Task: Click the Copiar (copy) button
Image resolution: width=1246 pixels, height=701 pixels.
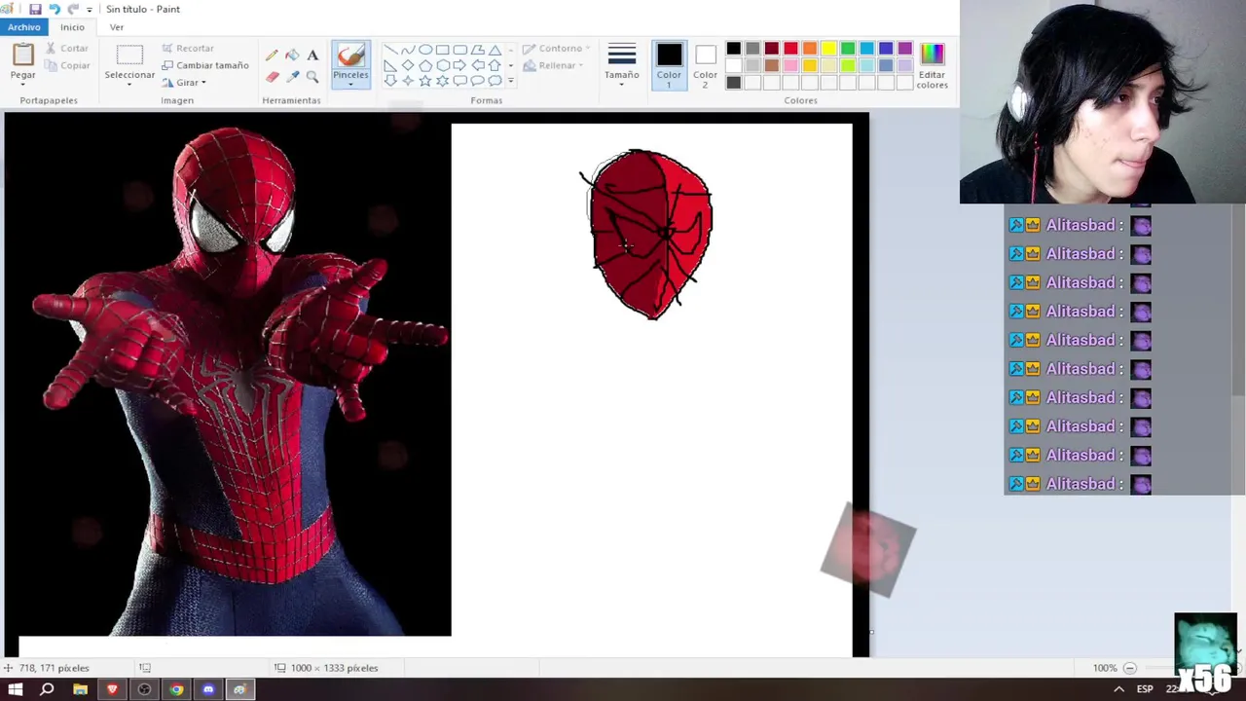Action: point(67,65)
